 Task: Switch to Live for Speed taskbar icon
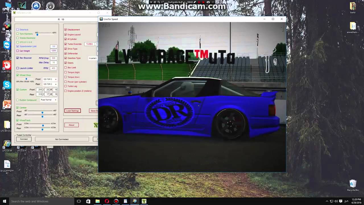pos(135,201)
